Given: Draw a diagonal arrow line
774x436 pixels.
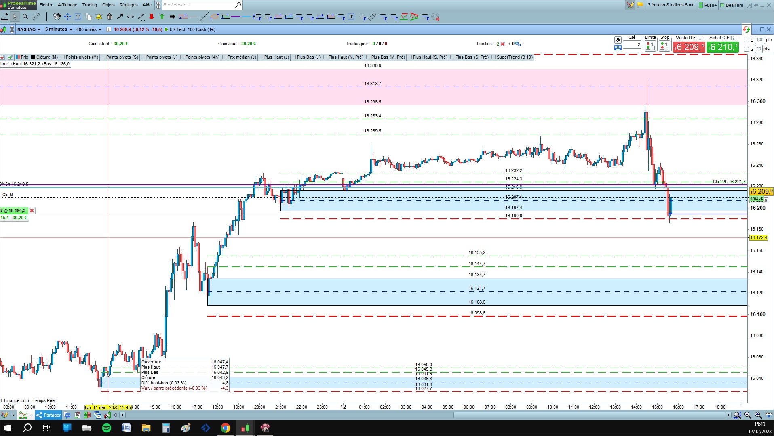Looking at the screenshot, I should (120, 17).
